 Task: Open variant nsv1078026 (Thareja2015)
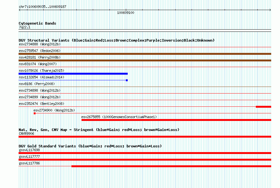coord(42,71)
